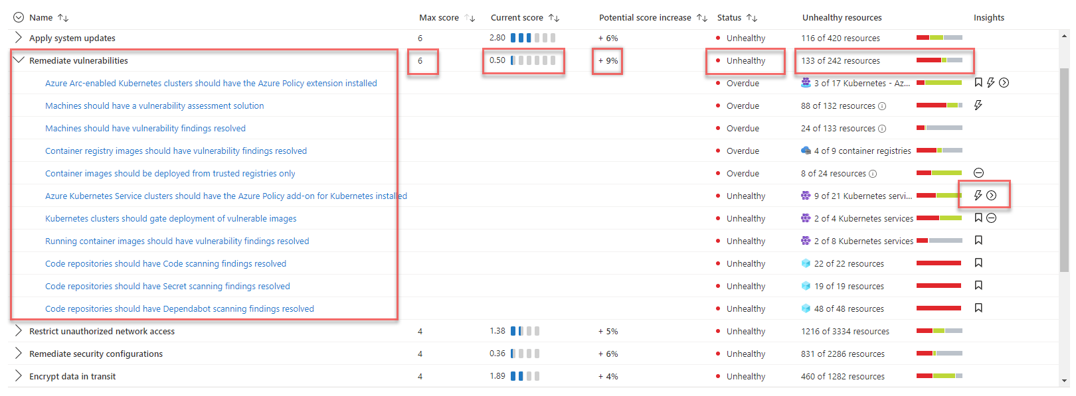Click resource cube icon beside 19 of 19
1076x396 pixels.
[x=806, y=286]
